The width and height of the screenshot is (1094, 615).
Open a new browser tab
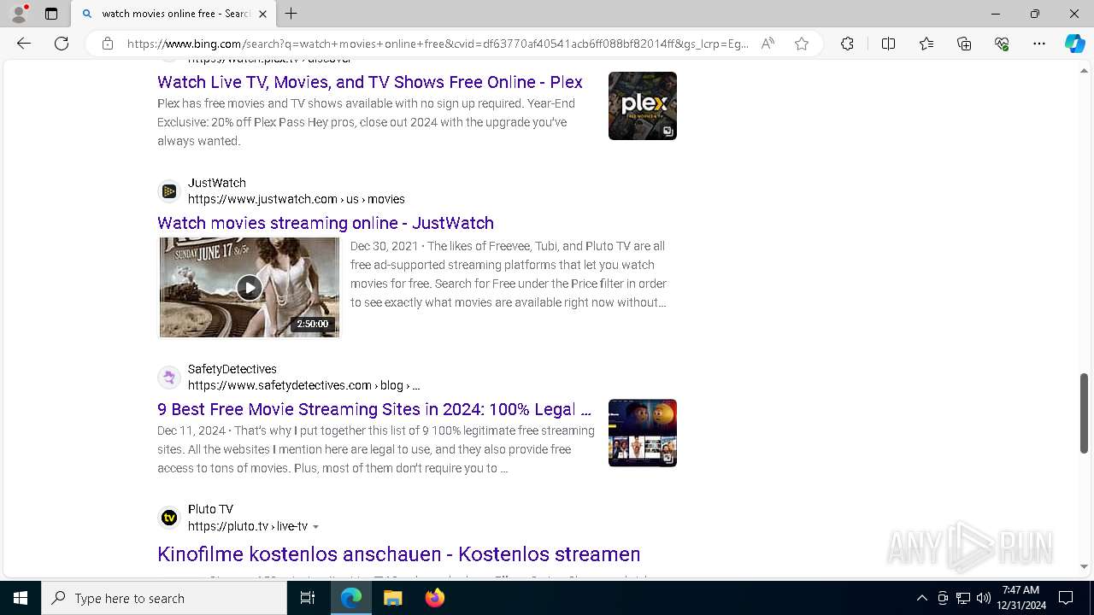click(291, 14)
